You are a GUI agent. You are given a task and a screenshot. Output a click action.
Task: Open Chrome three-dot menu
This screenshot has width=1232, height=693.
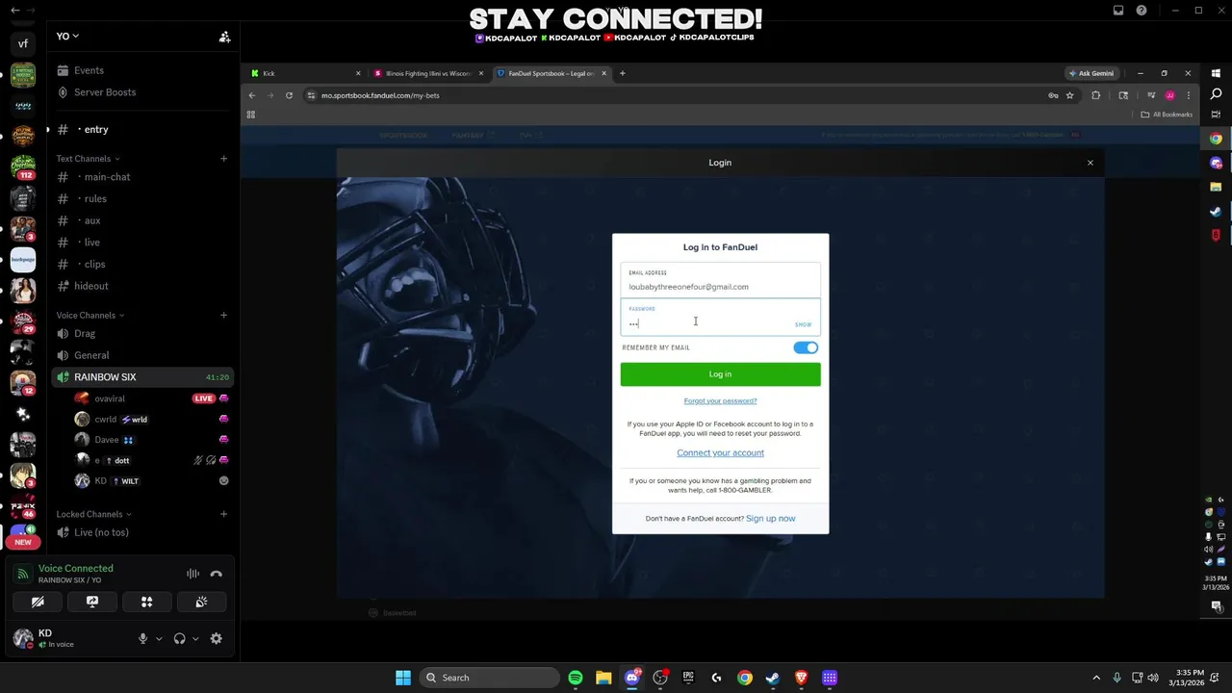[x=1188, y=95]
